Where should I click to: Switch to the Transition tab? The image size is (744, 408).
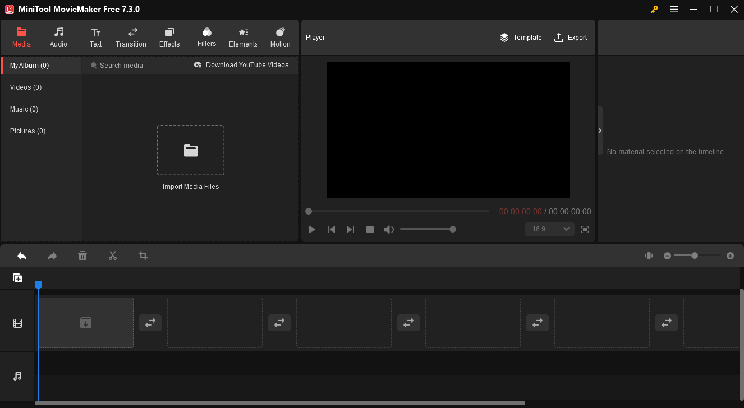(131, 38)
